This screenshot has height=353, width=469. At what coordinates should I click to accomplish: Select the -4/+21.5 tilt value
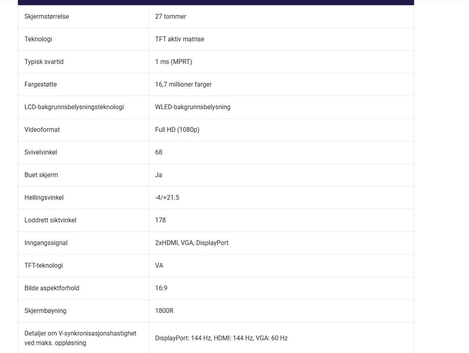coord(167,197)
